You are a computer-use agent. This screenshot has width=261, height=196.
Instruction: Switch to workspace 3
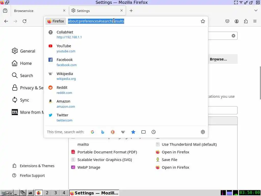pos(56,193)
